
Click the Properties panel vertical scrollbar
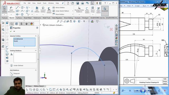[38, 59]
